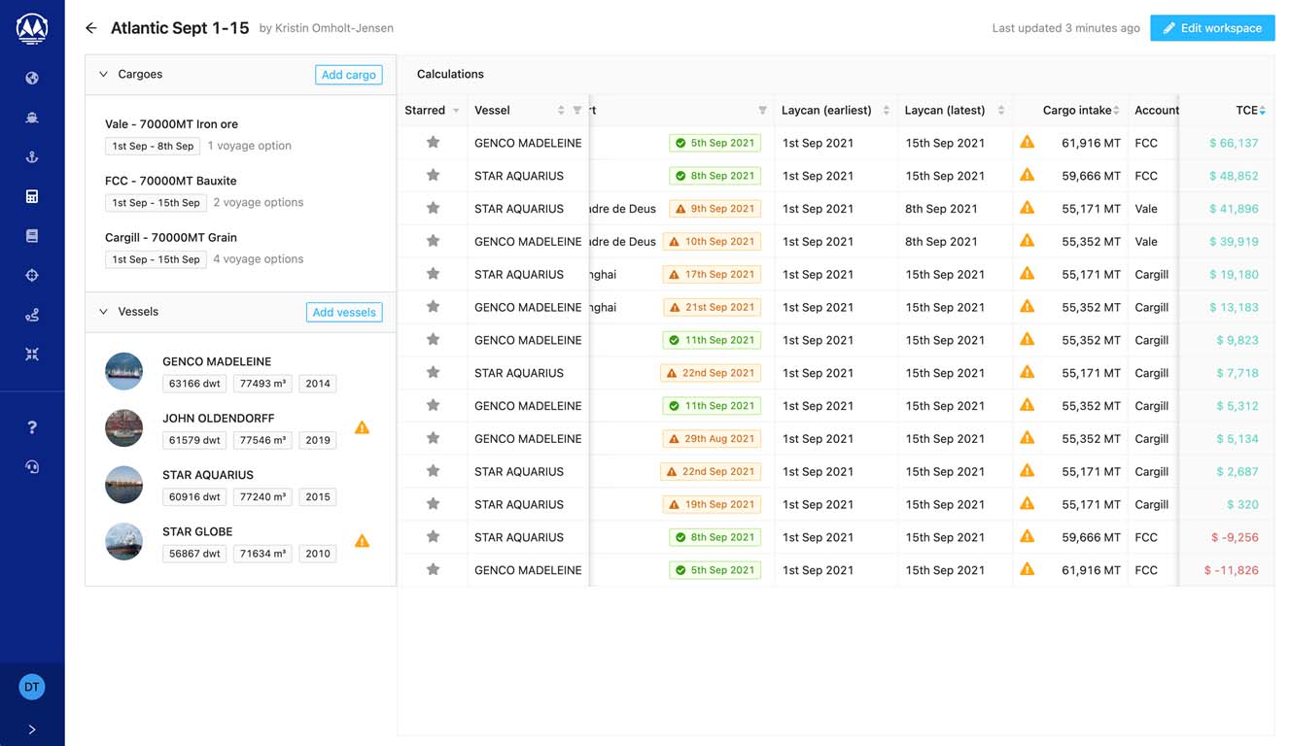Collapse the Cargoes section chevron
1290x746 pixels.
click(104, 74)
